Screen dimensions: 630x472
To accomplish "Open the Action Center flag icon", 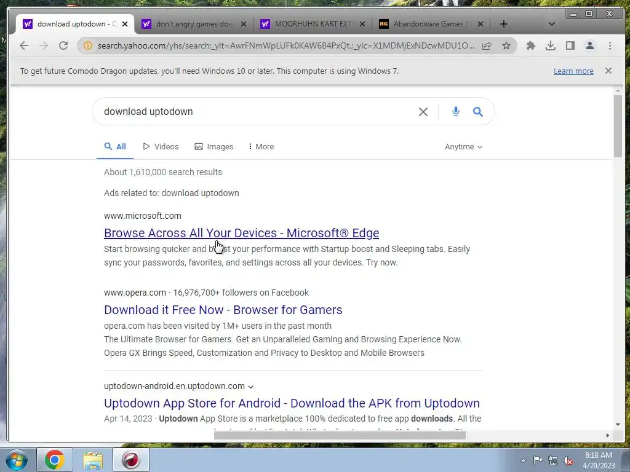I will tap(538, 460).
